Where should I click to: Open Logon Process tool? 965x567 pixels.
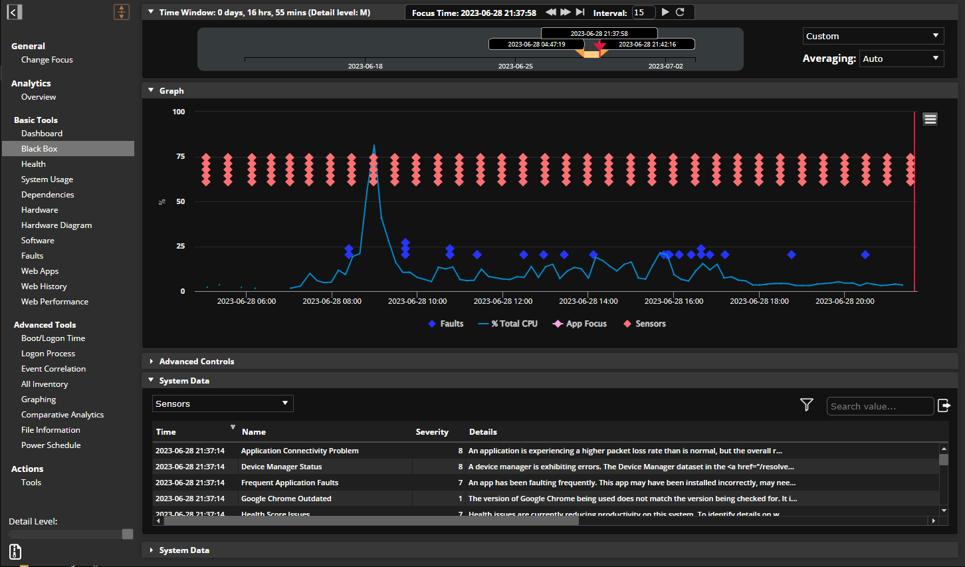tap(48, 354)
